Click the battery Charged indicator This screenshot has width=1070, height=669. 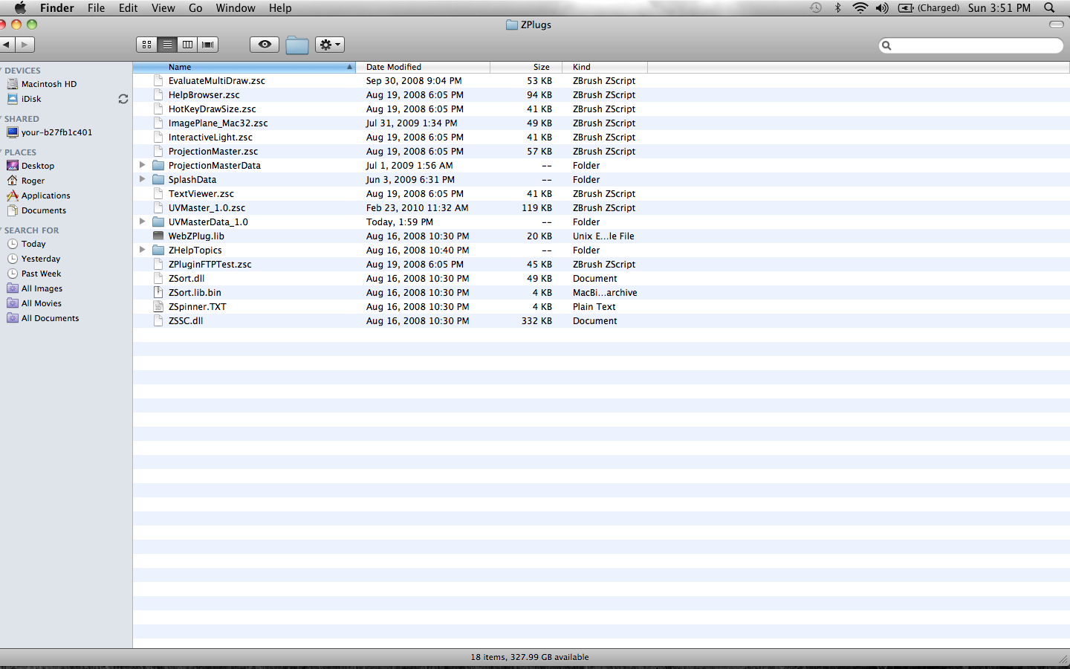click(x=929, y=7)
